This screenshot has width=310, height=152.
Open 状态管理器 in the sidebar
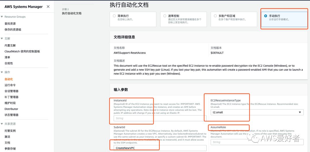tap(11, 115)
